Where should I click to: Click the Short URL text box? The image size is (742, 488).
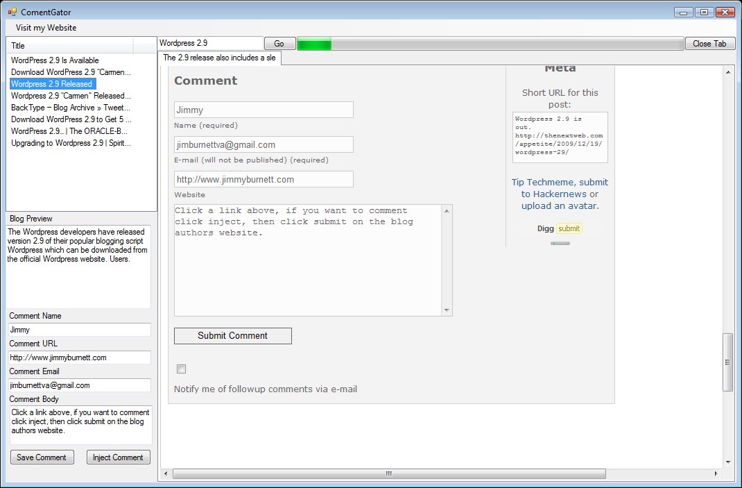(560, 137)
